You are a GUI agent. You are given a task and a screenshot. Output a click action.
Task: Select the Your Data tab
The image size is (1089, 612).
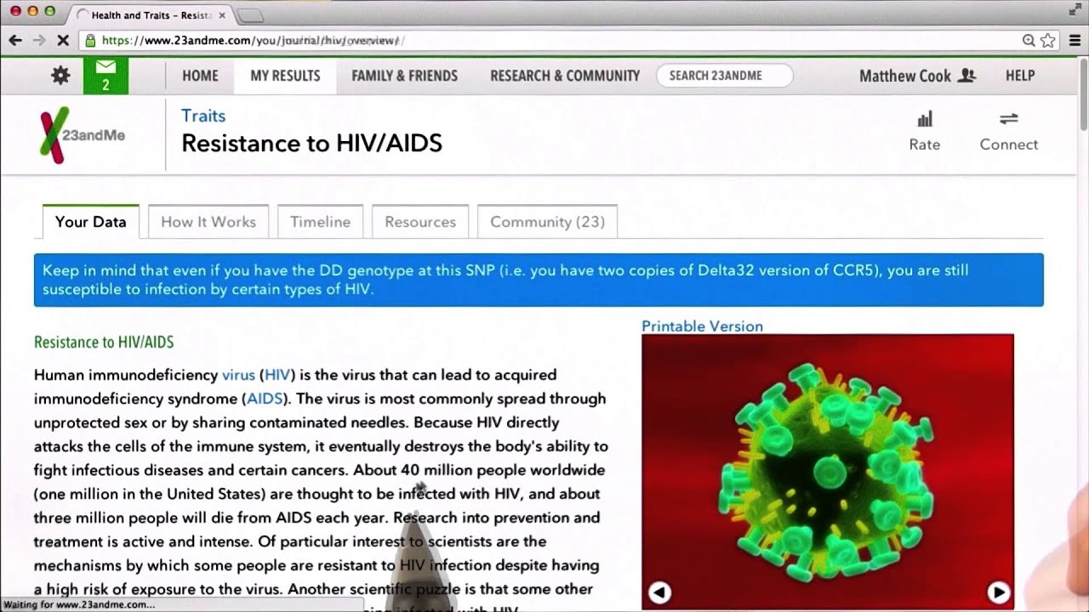pos(91,222)
